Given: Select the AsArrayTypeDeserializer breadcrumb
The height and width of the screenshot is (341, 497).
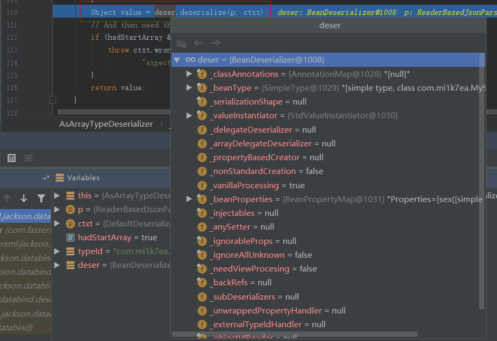Looking at the screenshot, I should coord(106,124).
